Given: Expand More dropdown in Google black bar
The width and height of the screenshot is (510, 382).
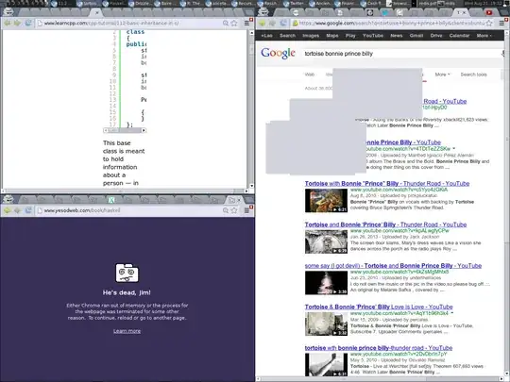Looking at the screenshot, I should click(x=484, y=36).
